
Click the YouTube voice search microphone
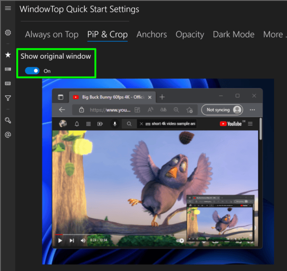point(115,124)
